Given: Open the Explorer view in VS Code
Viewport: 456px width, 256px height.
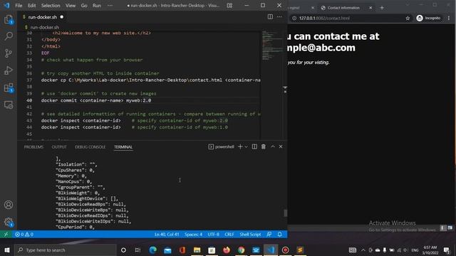Looking at the screenshot, I should (9, 20).
